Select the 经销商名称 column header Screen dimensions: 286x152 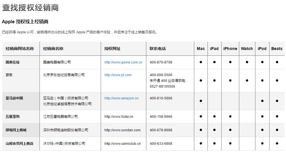[53, 49]
